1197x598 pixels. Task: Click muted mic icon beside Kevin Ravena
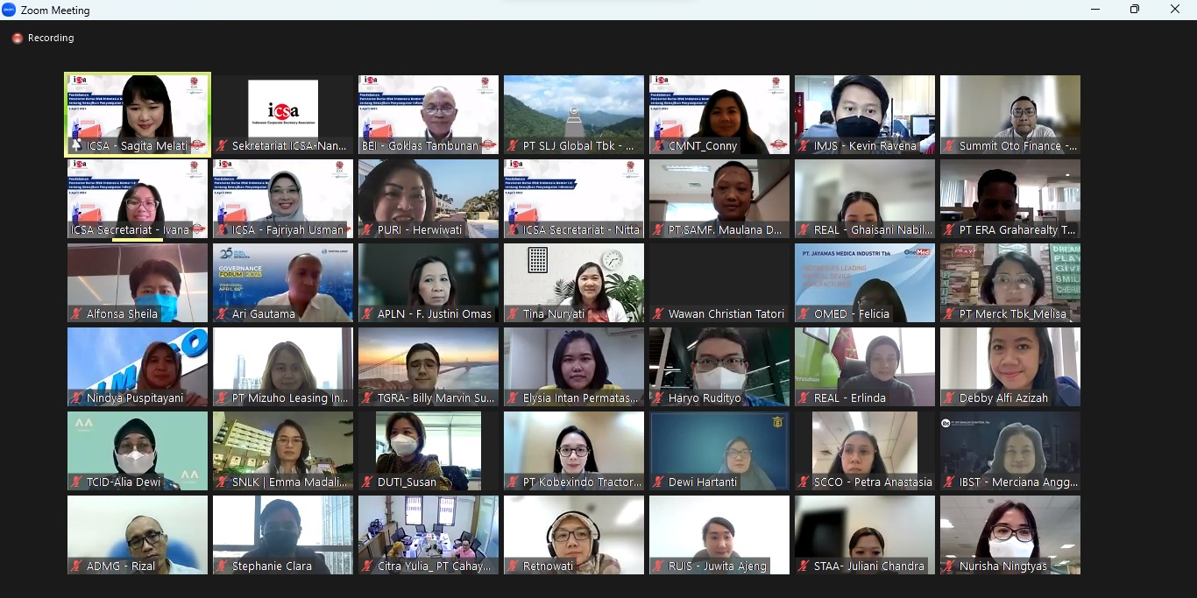pos(804,146)
